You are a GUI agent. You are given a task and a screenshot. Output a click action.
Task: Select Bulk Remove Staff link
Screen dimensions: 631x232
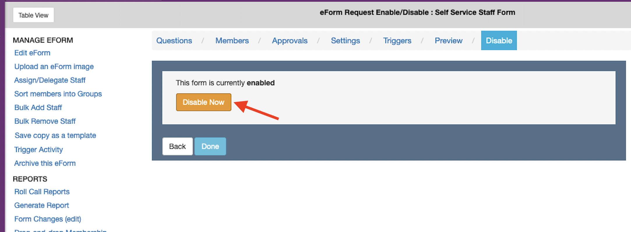click(45, 121)
